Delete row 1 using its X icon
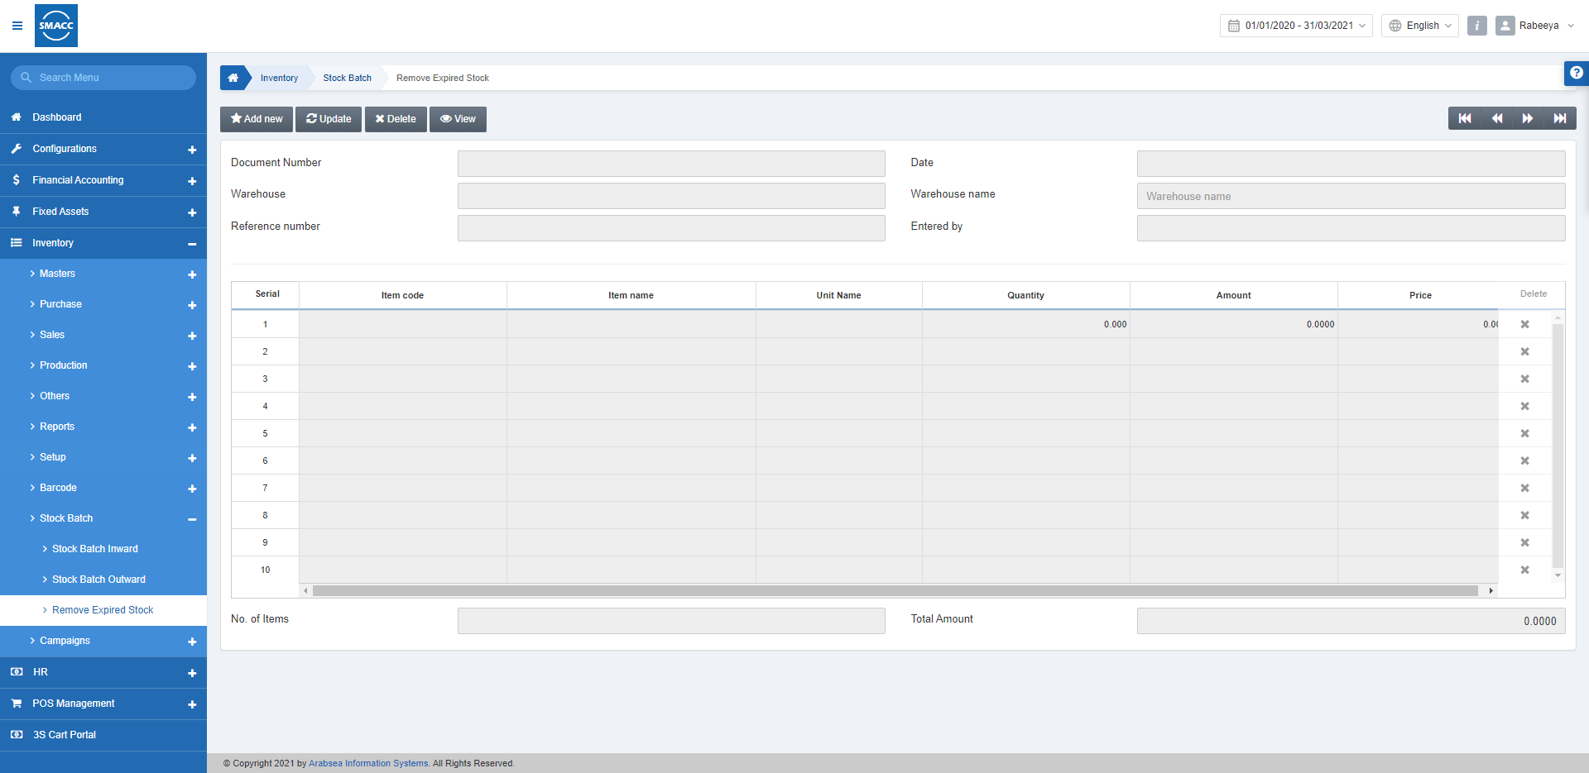1589x773 pixels. point(1524,324)
